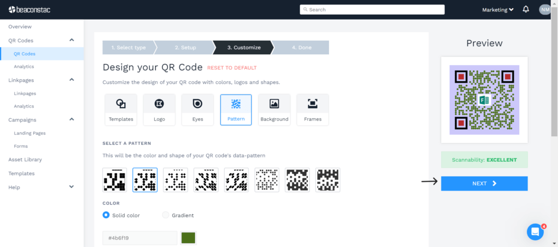Click the Design your QR Code heading
This screenshot has height=247, width=558.
click(153, 67)
